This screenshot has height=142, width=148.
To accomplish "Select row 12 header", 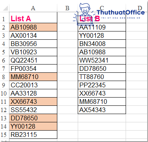I will (x=5, y=110).
